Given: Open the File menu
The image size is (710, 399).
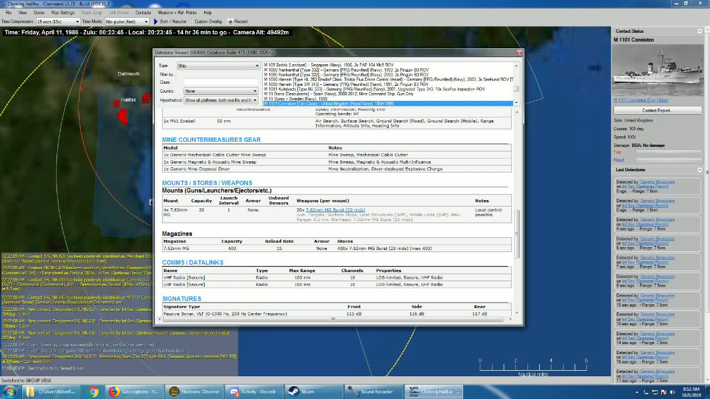Looking at the screenshot, I should (x=8, y=12).
